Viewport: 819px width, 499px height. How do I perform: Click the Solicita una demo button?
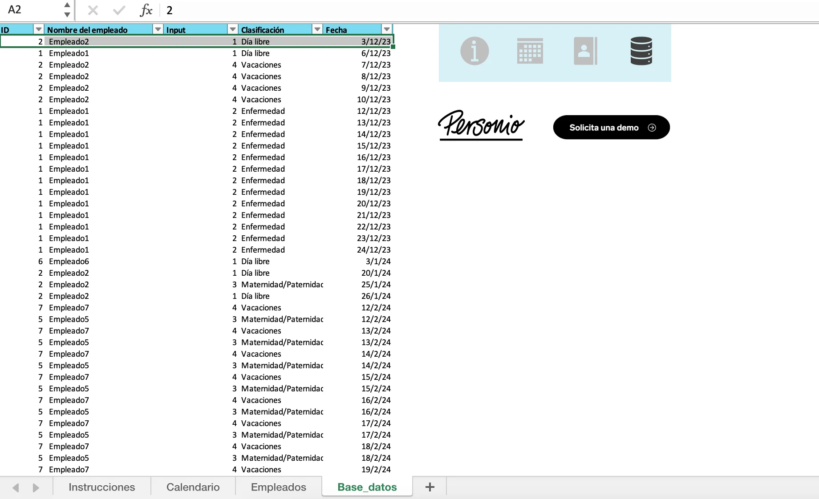(612, 127)
